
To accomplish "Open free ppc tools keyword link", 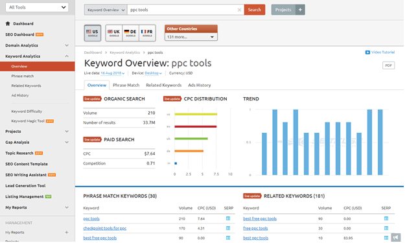I will [x=255, y=228].
